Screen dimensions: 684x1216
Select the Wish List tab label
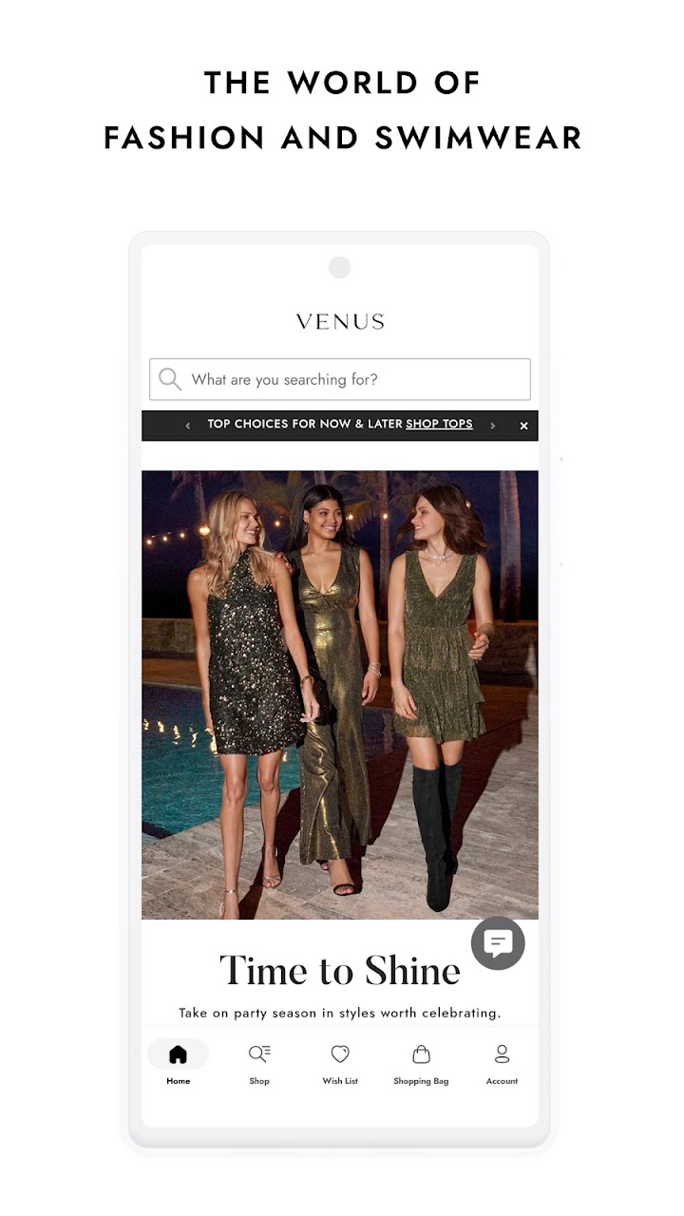(340, 1081)
